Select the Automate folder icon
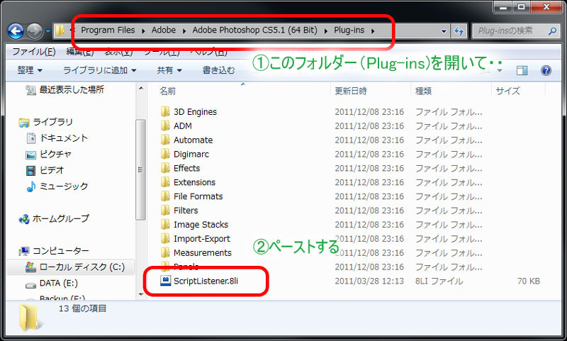The width and height of the screenshot is (567, 341). [x=165, y=140]
